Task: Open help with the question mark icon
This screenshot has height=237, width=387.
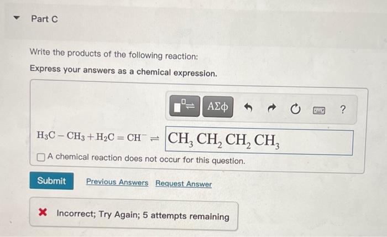Action: (343, 109)
